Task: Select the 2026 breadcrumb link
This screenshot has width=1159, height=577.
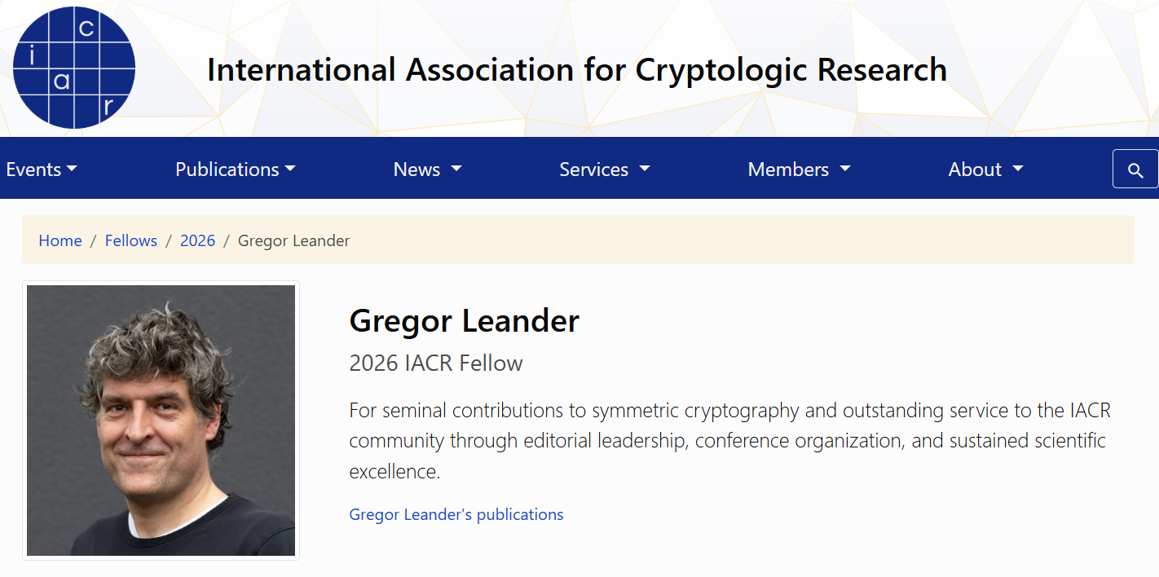Action: pos(197,240)
